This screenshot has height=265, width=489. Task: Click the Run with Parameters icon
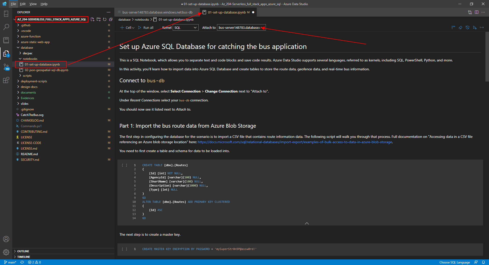click(x=475, y=28)
